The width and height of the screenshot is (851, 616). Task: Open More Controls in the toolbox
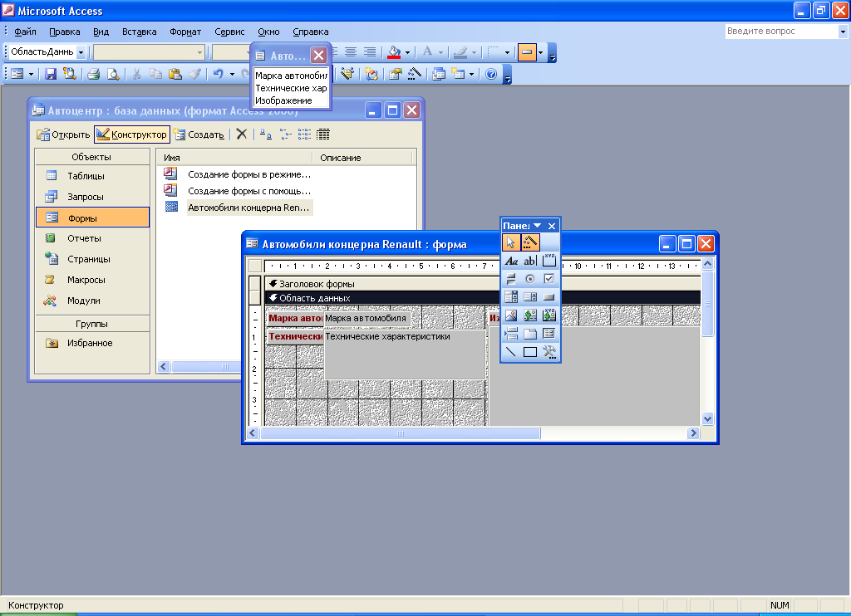click(549, 352)
